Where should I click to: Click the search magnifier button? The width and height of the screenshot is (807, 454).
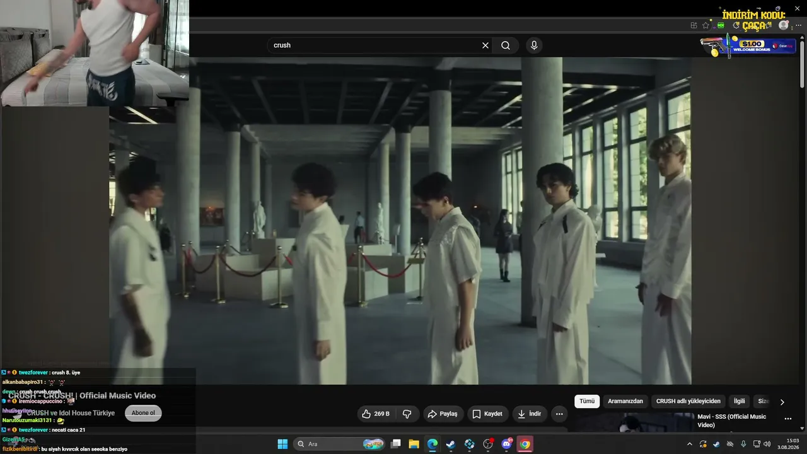click(x=506, y=45)
